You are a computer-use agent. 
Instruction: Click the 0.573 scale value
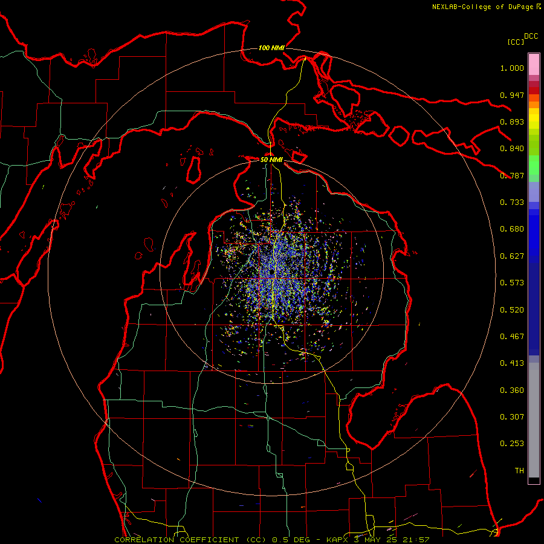click(512, 283)
